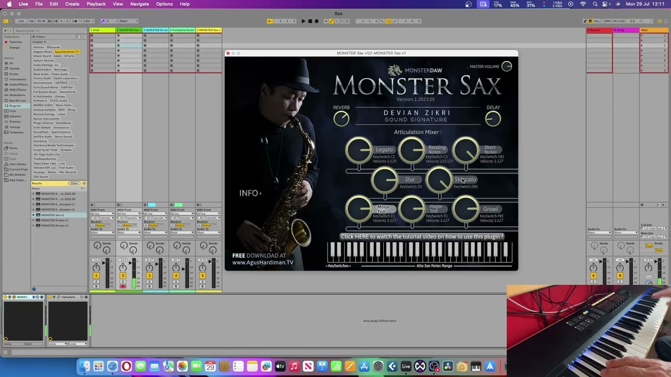This screenshot has height=377, width=671.
Task: Click the Slur articulation knob
Action: coord(385,181)
